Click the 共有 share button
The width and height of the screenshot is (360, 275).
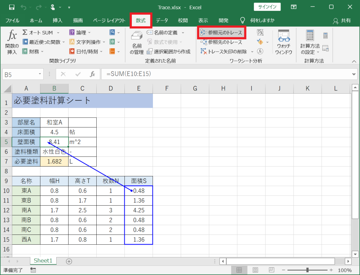click(342, 21)
